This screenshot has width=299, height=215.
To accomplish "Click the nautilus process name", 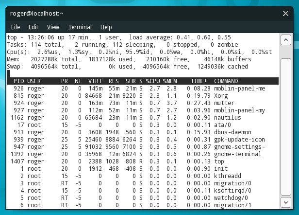I will pos(228,118).
